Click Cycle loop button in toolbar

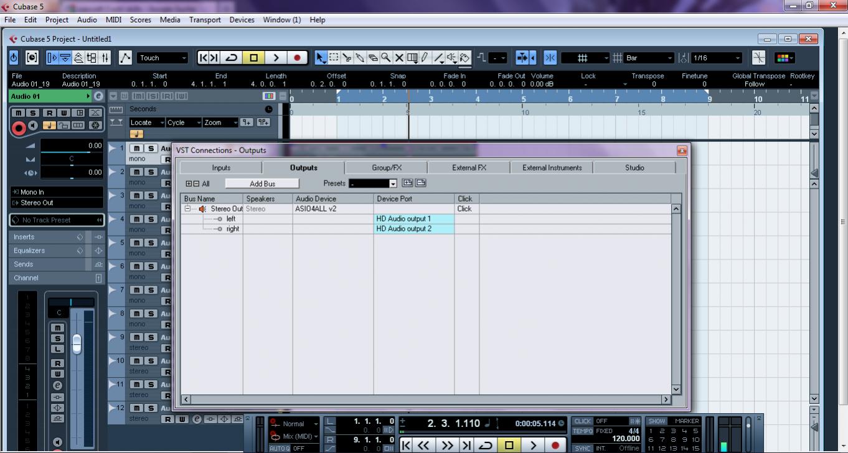click(231, 58)
